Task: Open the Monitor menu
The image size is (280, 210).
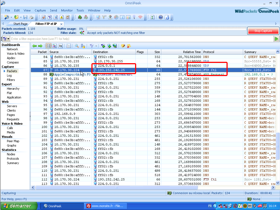Action: click(67, 10)
